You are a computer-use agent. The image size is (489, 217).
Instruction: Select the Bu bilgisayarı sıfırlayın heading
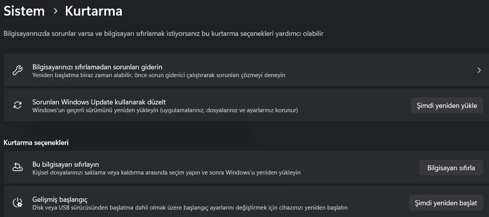pos(66,164)
